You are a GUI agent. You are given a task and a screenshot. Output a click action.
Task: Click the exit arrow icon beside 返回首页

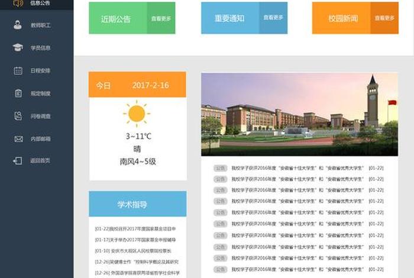click(18, 160)
